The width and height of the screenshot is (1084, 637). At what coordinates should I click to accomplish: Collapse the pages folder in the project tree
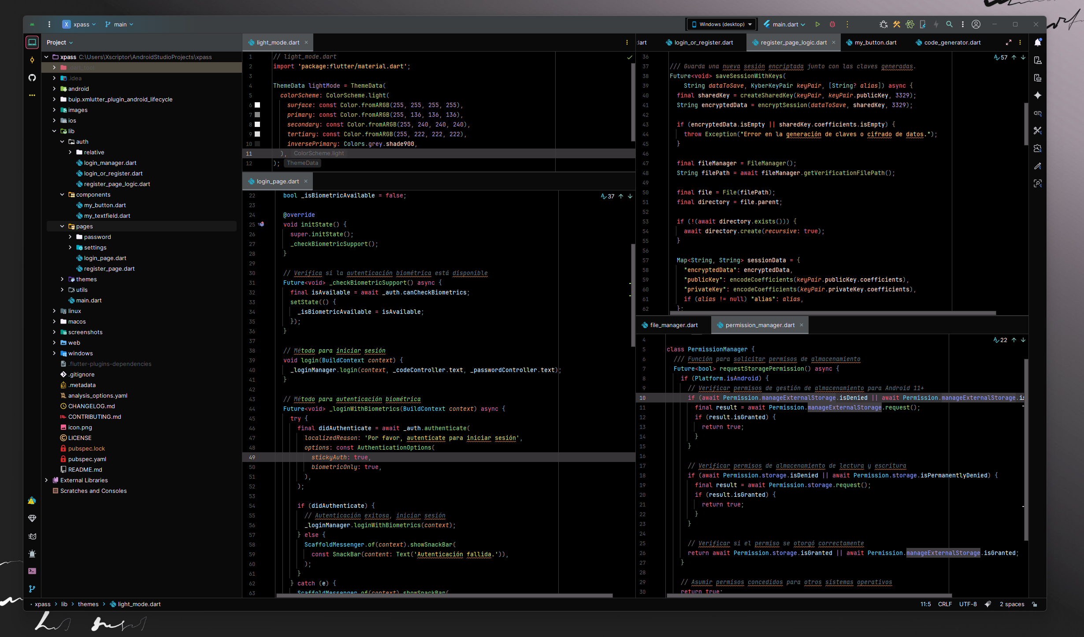pyautogui.click(x=62, y=226)
